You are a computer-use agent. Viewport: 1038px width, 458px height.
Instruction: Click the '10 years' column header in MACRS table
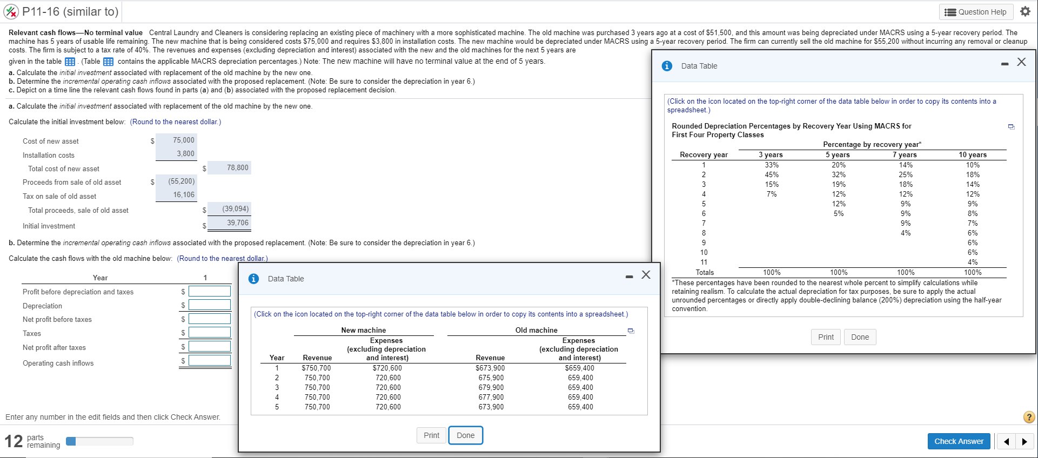pos(973,154)
